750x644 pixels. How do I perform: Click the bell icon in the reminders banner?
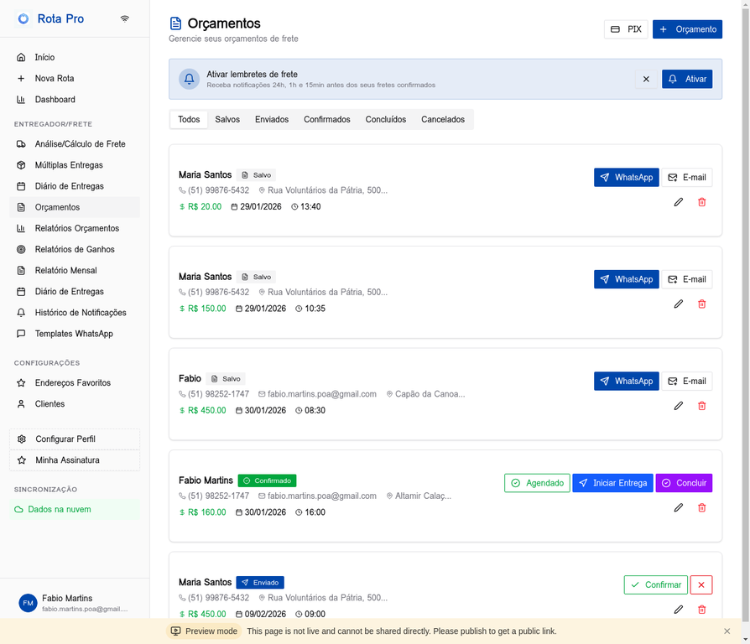point(190,79)
